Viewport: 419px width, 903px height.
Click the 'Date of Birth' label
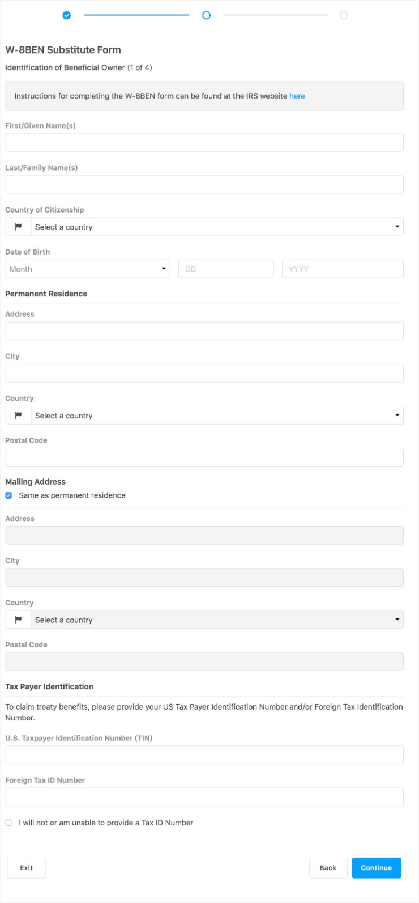click(28, 252)
